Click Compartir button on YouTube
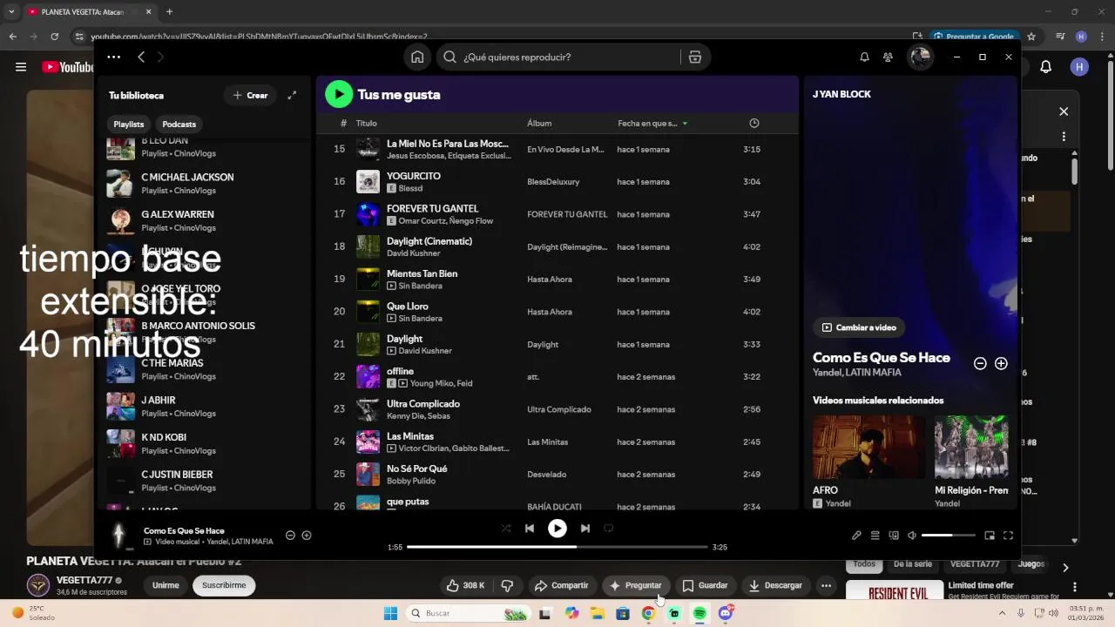The width and height of the screenshot is (1115, 627). [x=562, y=585]
